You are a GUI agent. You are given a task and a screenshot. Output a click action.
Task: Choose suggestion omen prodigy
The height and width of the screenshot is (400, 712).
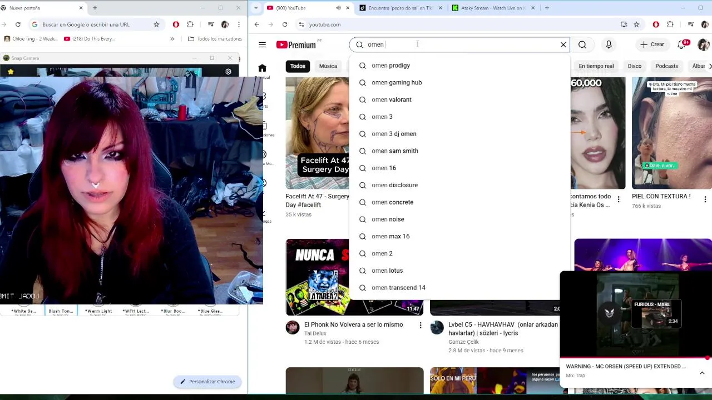pos(459,66)
